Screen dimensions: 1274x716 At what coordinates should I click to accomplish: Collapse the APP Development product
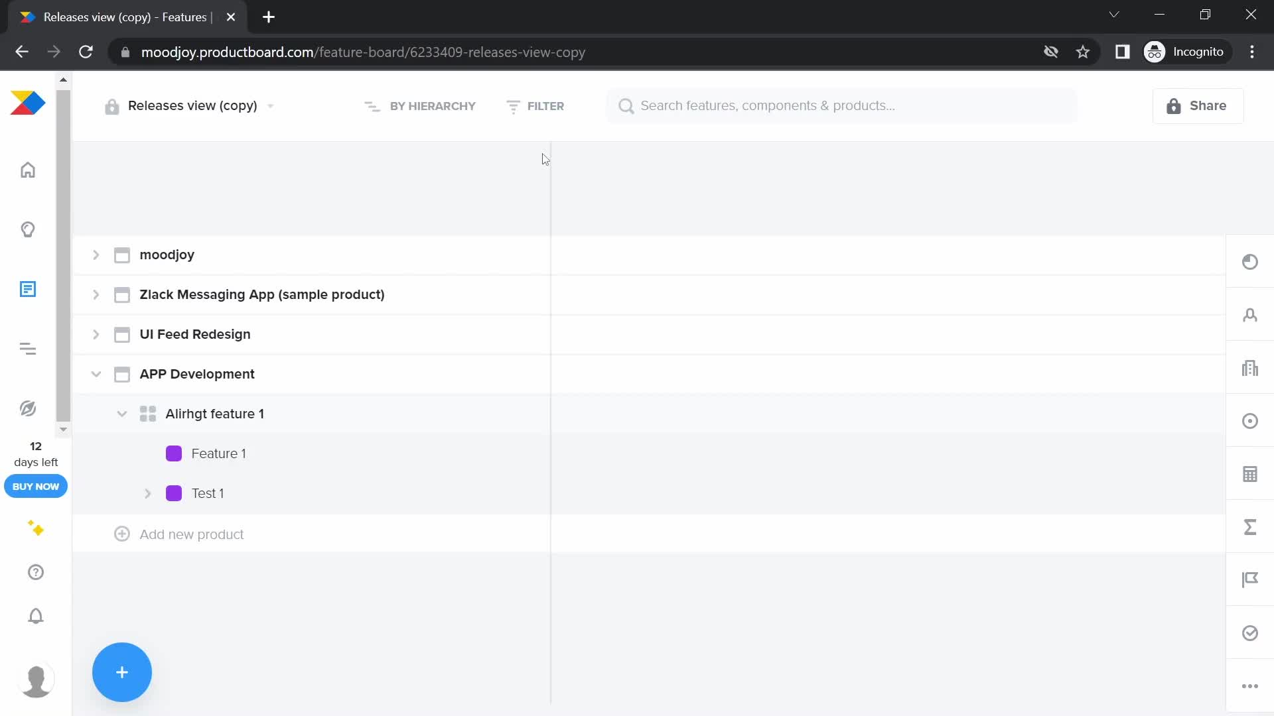tap(96, 374)
